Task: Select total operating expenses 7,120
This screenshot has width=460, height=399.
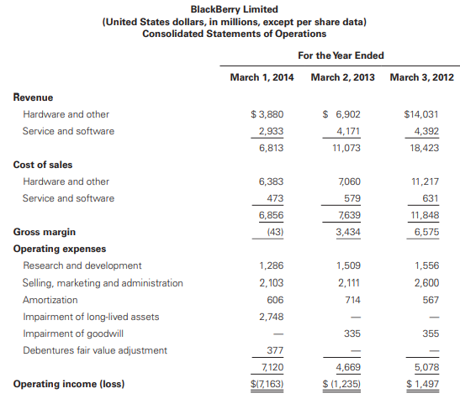Action: (272, 367)
